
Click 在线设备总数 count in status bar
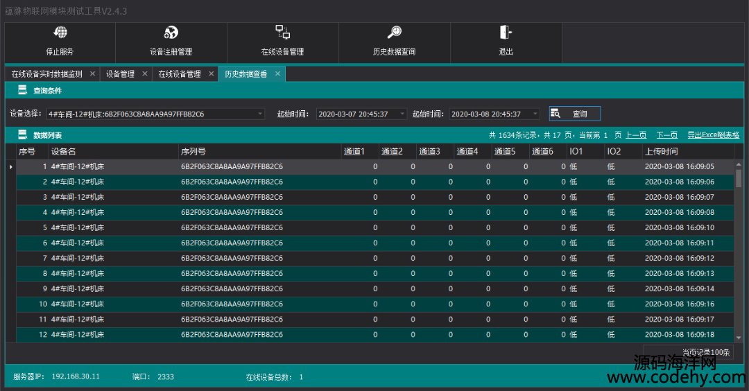(301, 377)
